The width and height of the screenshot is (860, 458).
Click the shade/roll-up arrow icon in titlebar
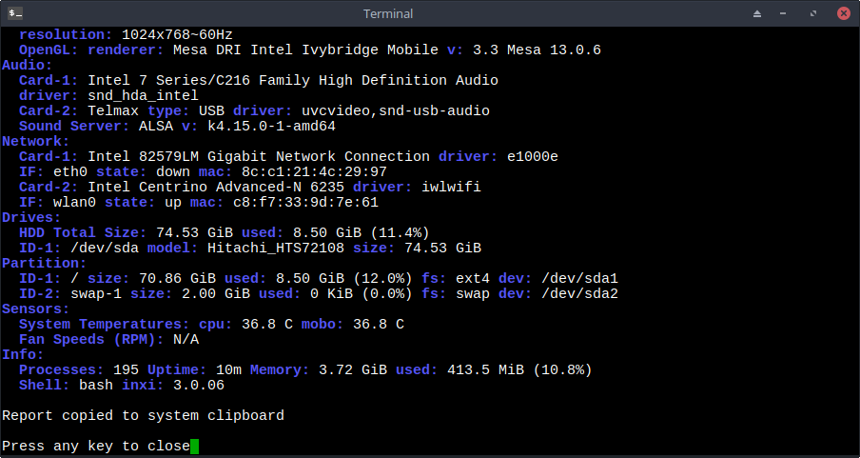757,13
